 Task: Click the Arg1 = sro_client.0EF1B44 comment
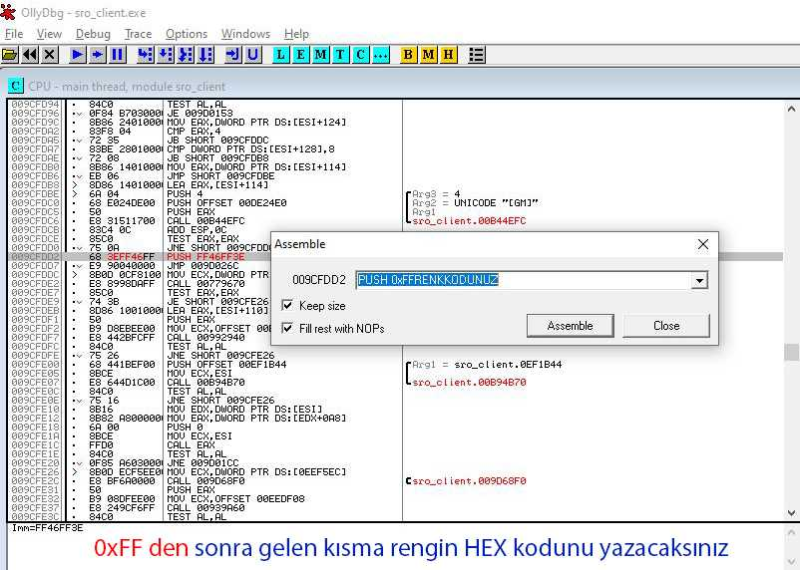487,364
